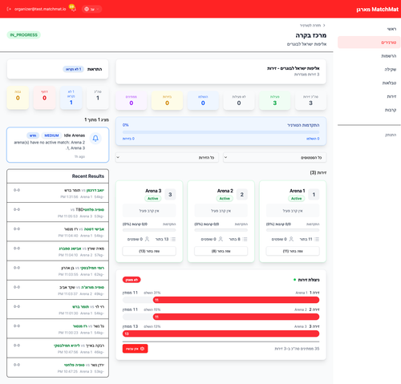Click the Arena 1 red utilization bar
This screenshot has width=401, height=384.
(x=236, y=300)
